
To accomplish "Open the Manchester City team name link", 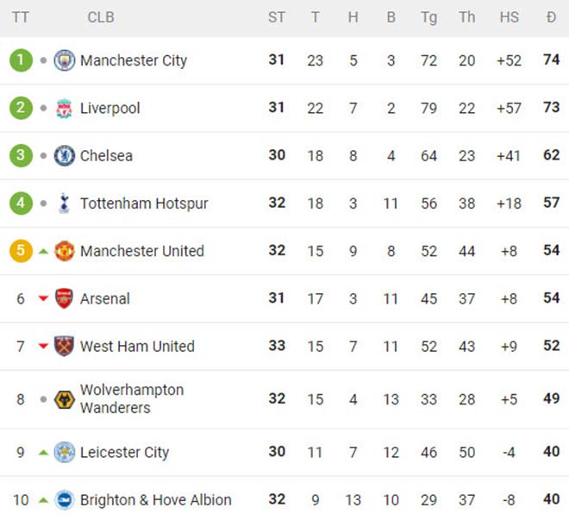I will 134,60.
